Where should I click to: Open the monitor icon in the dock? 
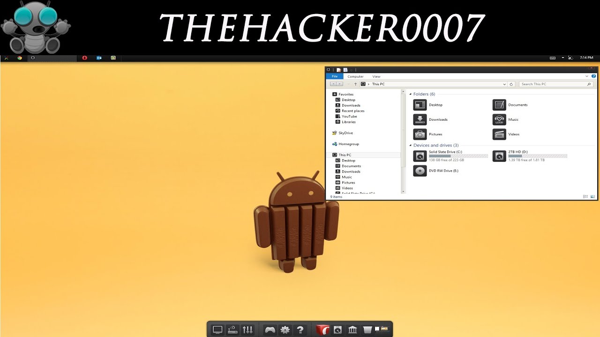[x=217, y=330]
